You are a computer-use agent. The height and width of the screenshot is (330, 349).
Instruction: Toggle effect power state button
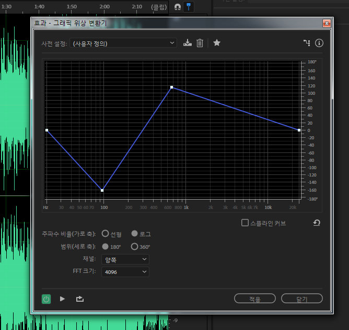(46, 299)
